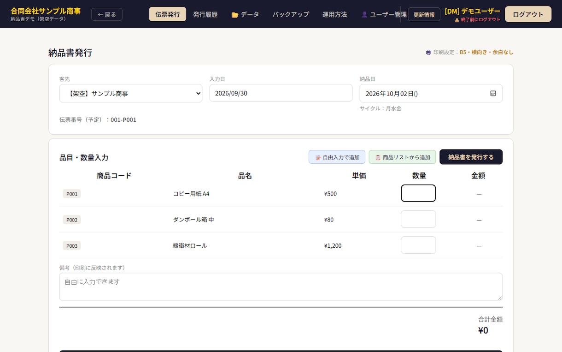Switch to the 伝票発行 tab

[x=168, y=14]
